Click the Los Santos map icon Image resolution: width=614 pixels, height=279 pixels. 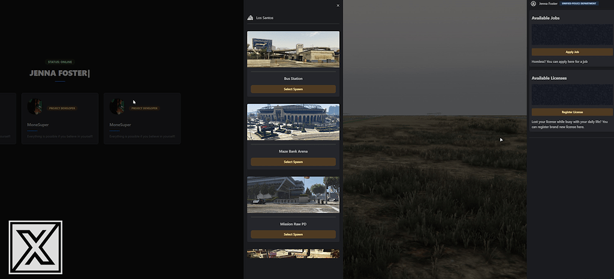coord(250,17)
